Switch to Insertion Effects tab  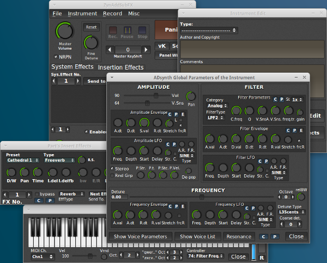(121, 68)
